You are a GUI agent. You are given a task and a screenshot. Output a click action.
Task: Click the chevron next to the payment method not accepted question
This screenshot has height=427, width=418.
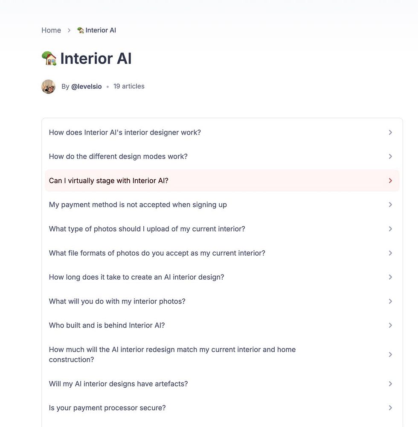(390, 205)
